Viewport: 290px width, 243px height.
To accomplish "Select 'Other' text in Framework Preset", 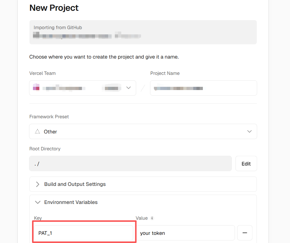I will [x=50, y=132].
